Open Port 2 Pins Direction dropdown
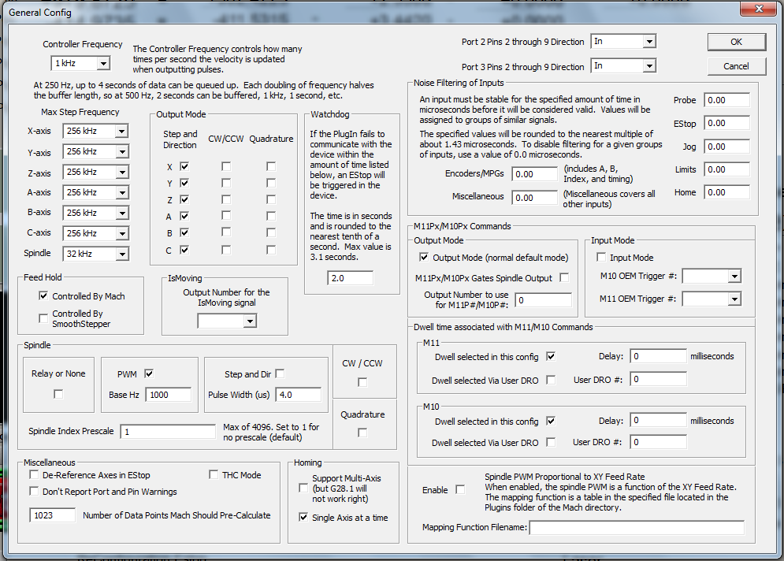784x561 pixels. click(648, 42)
